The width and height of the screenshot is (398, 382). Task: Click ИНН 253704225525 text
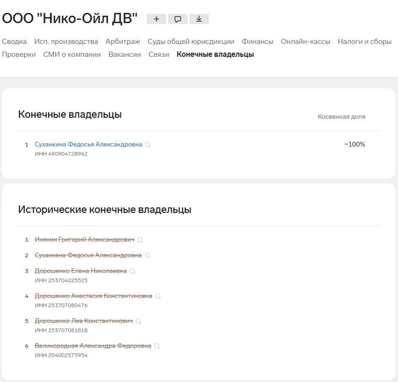(x=61, y=280)
